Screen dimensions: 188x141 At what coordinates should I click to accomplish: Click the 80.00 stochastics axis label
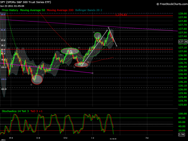click(182, 118)
